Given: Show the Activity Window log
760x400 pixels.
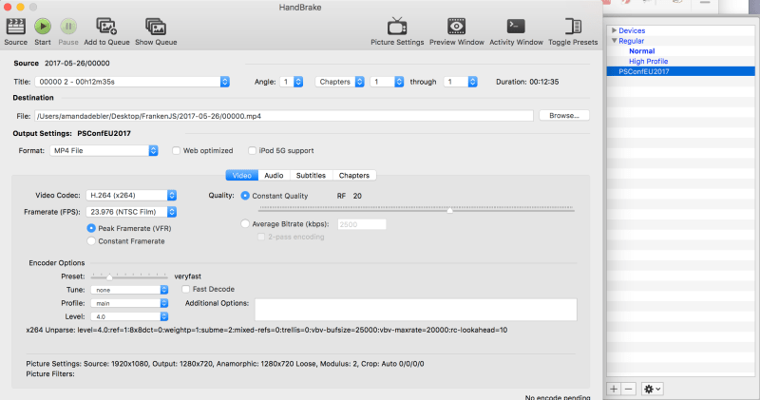Looking at the screenshot, I should 516,27.
